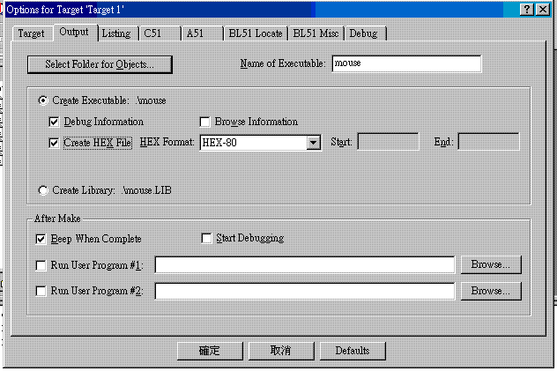557x371 pixels.
Task: Open the BL51 Misc tab
Action: (316, 33)
